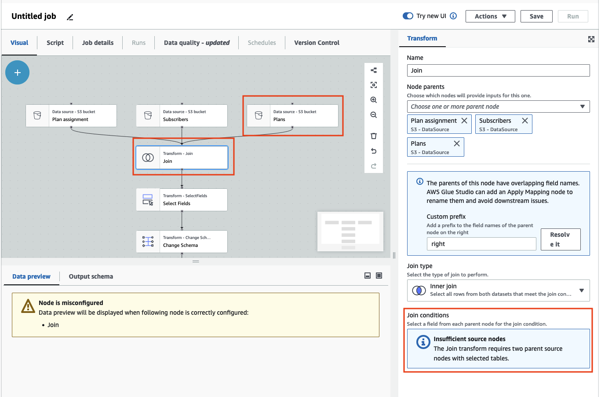Click the Resolve it button
Viewport: 601px width, 397px height.
(x=560, y=239)
